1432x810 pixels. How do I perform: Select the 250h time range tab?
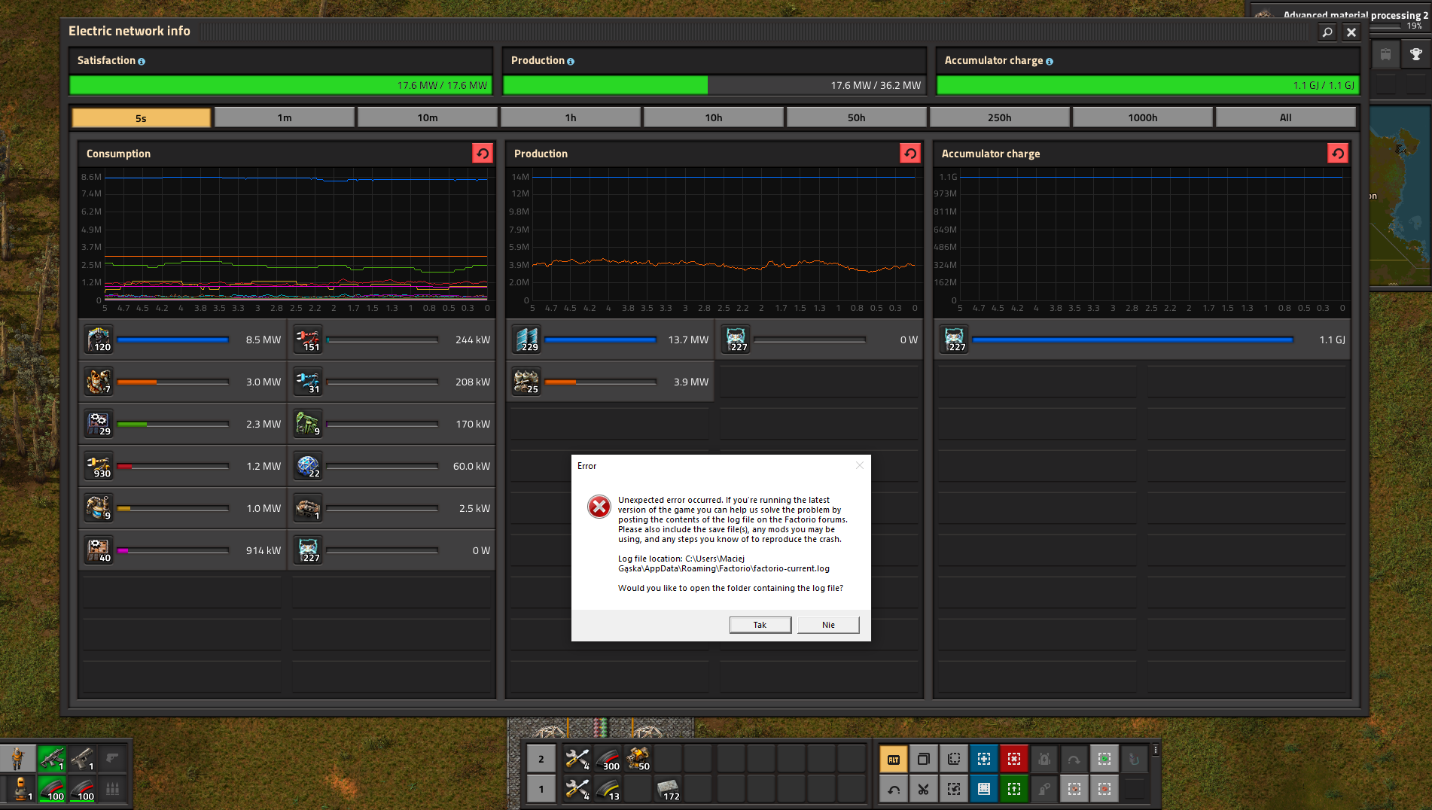coord(1000,117)
